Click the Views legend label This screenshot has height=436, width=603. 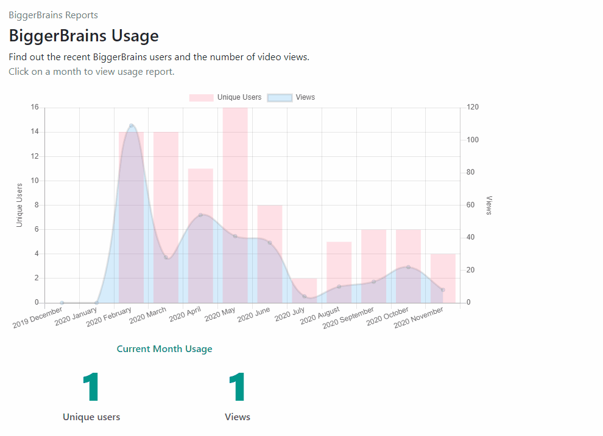click(x=305, y=97)
